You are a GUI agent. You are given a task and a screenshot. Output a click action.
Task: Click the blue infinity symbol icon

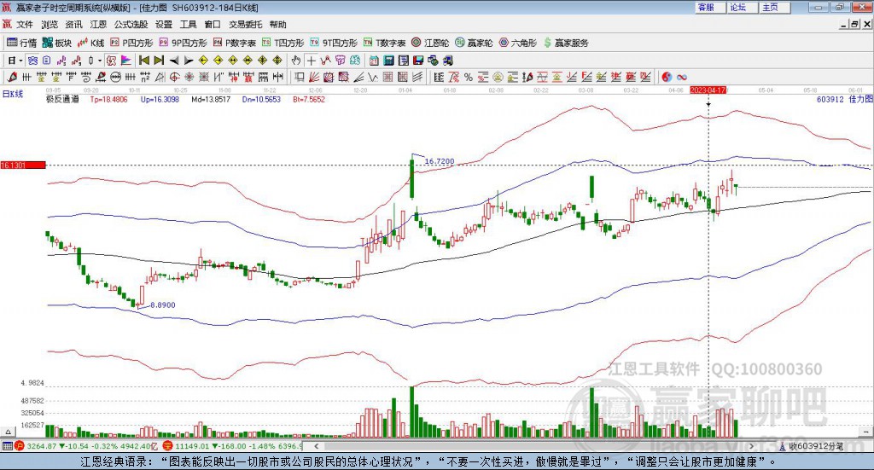point(682,78)
